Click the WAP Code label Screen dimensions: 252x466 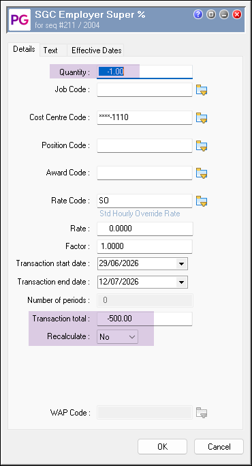click(x=70, y=413)
